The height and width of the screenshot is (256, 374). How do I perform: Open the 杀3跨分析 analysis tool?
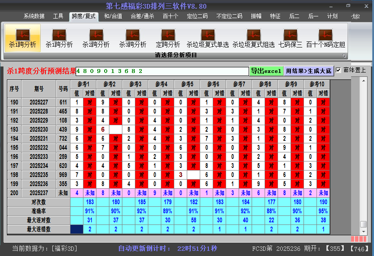[133, 38]
